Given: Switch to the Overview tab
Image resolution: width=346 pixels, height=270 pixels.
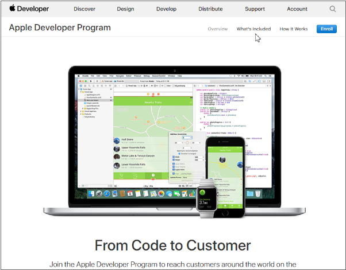Looking at the screenshot, I should coord(218,29).
